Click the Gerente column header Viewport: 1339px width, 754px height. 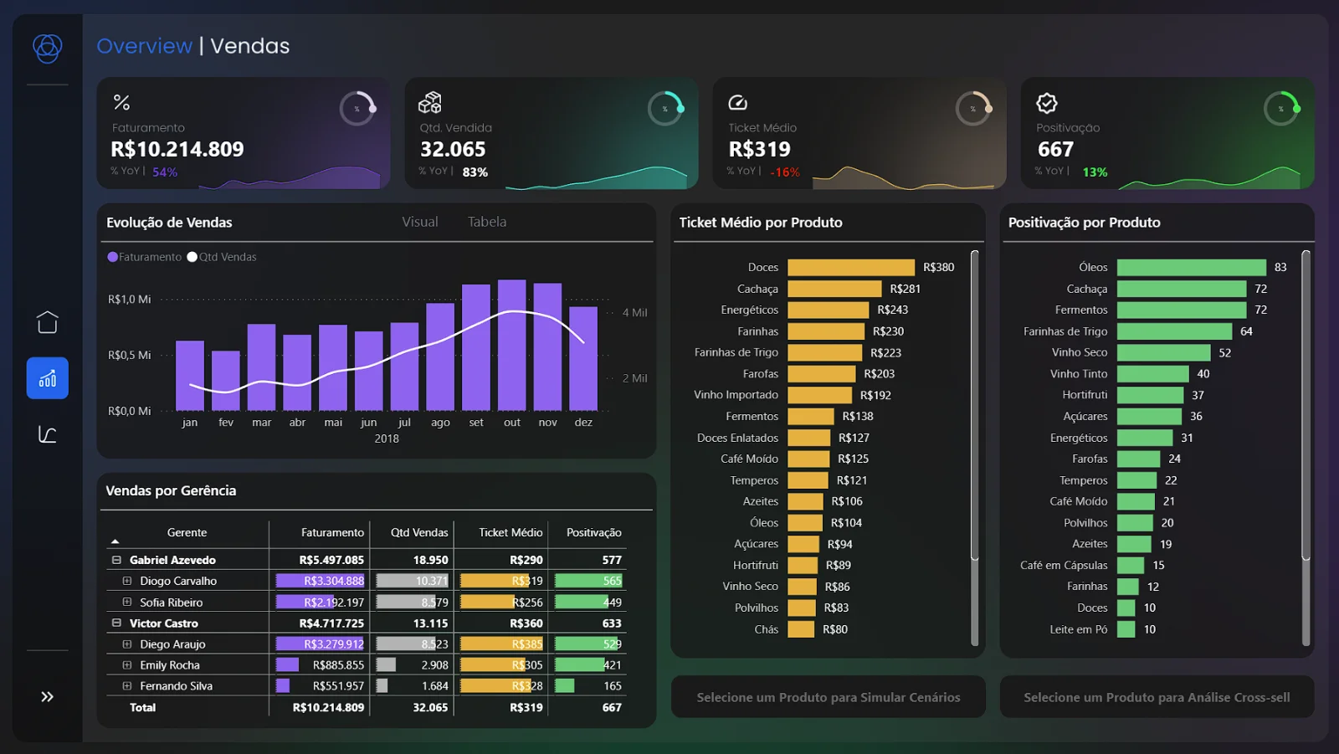187,532
